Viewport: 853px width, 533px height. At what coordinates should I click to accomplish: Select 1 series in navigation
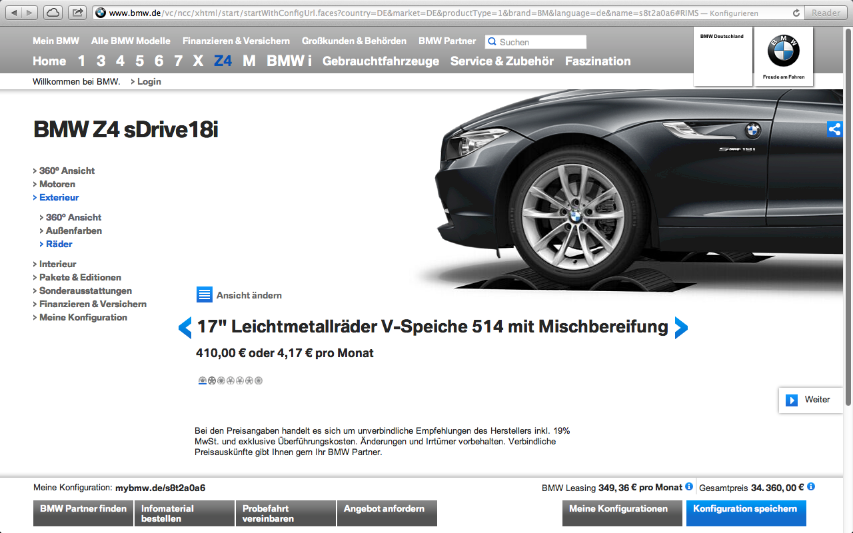pos(81,61)
